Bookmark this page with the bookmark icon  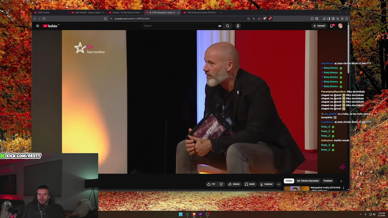[x=105, y=18]
